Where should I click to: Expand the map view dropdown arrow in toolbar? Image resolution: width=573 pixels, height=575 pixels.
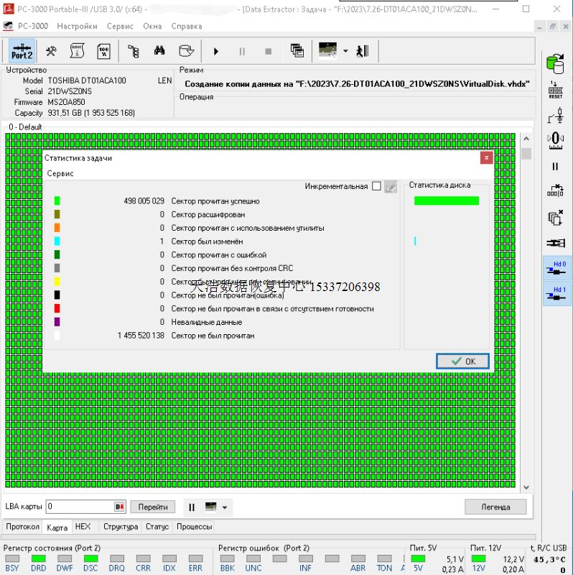345,51
